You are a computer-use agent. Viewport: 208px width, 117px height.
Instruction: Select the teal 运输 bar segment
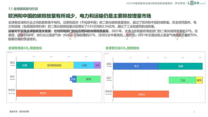pos(181,66)
